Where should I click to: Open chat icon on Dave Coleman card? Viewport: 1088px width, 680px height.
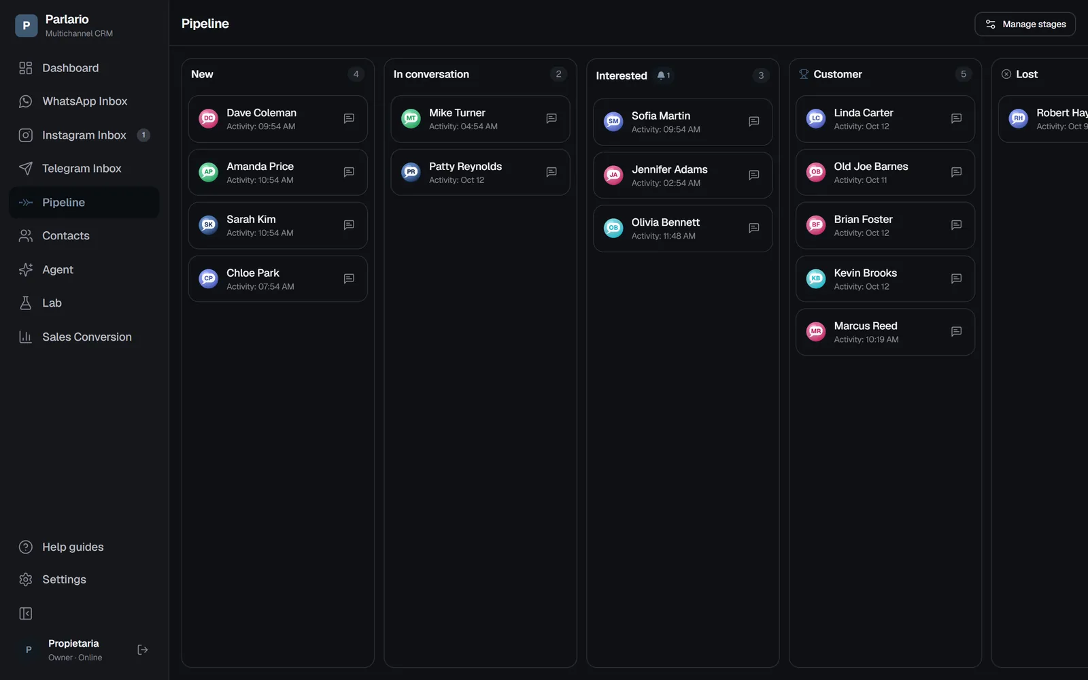coord(349,118)
